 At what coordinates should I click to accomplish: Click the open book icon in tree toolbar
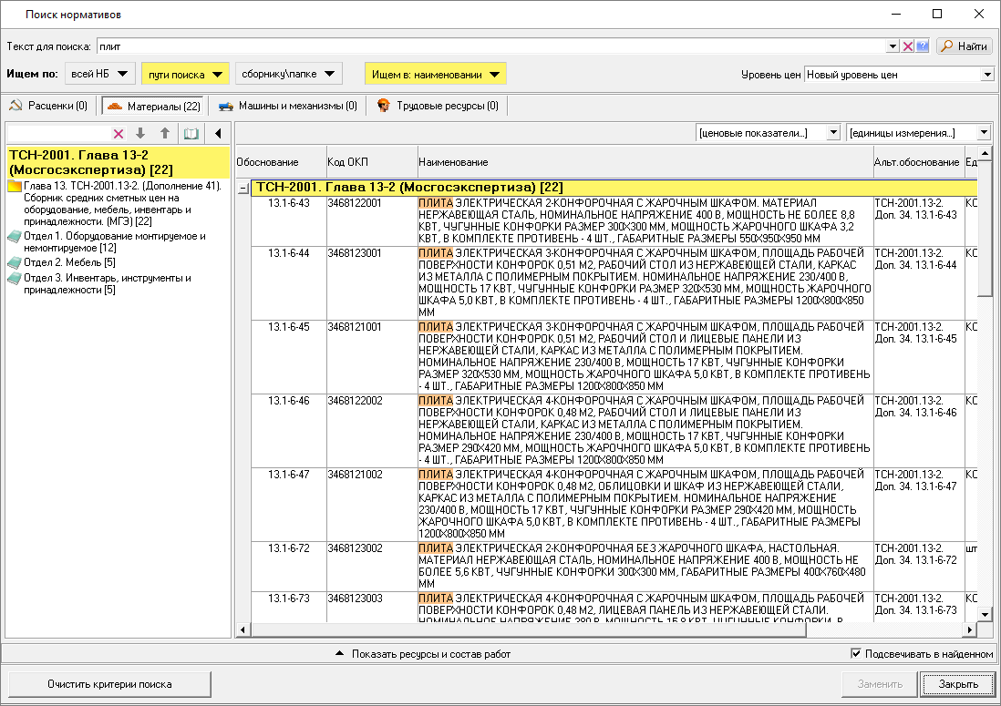pyautogui.click(x=191, y=134)
